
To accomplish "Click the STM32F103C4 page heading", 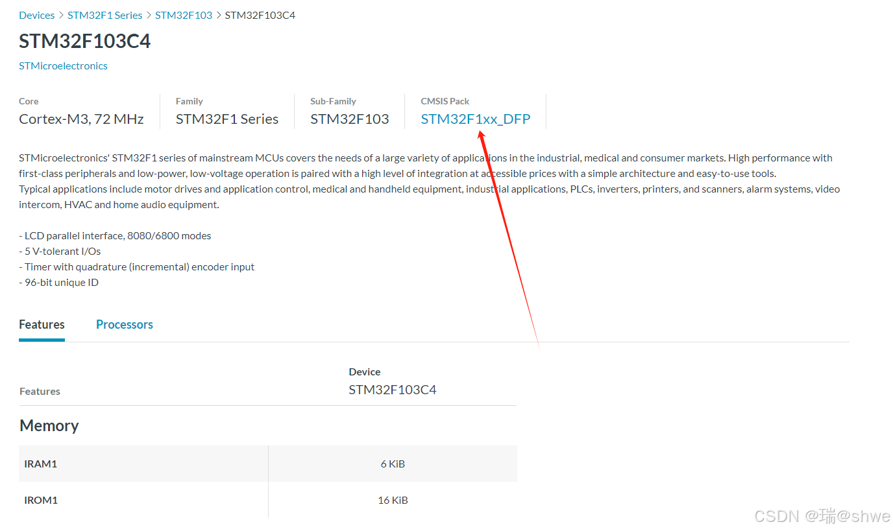I will [84, 41].
